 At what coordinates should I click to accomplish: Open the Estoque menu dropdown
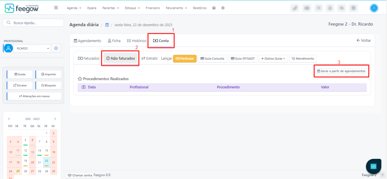pyautogui.click(x=132, y=8)
